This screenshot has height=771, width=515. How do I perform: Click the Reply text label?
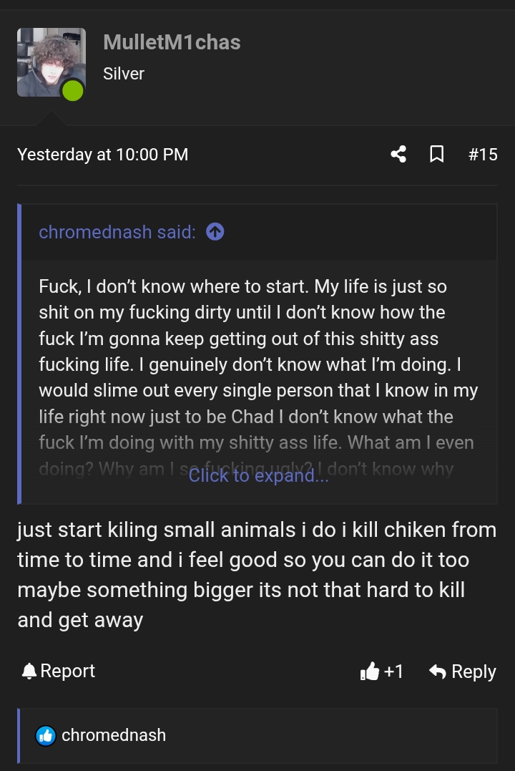(474, 671)
